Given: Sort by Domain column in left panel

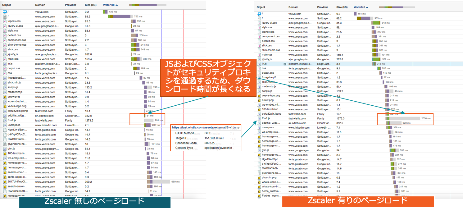Looking at the screenshot, I should [x=40, y=5].
